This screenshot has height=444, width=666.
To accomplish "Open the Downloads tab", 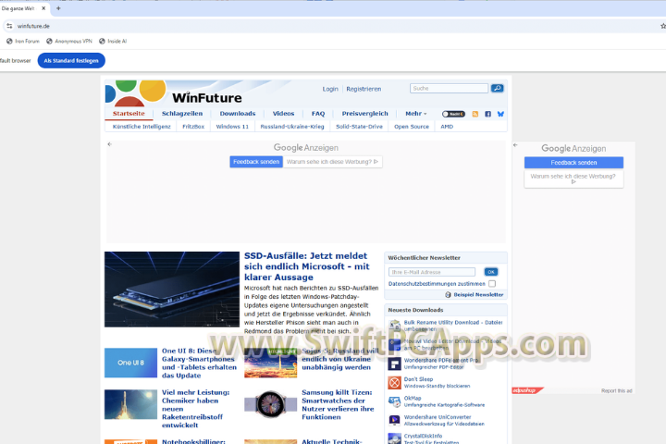I will click(x=238, y=114).
